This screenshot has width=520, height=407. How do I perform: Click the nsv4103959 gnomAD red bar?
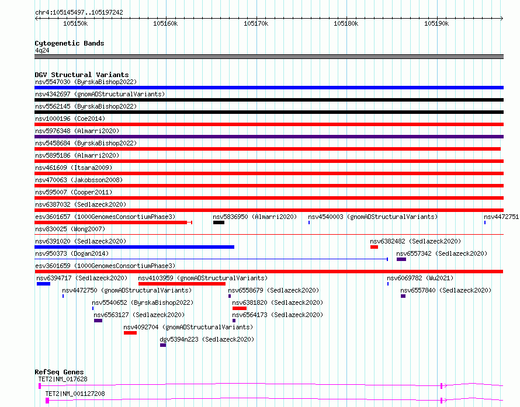(182, 284)
